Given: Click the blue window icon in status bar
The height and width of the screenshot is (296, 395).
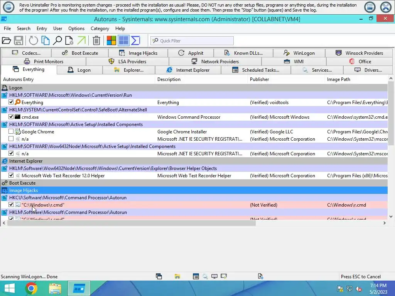Looking at the screenshot, I should pos(196,276).
